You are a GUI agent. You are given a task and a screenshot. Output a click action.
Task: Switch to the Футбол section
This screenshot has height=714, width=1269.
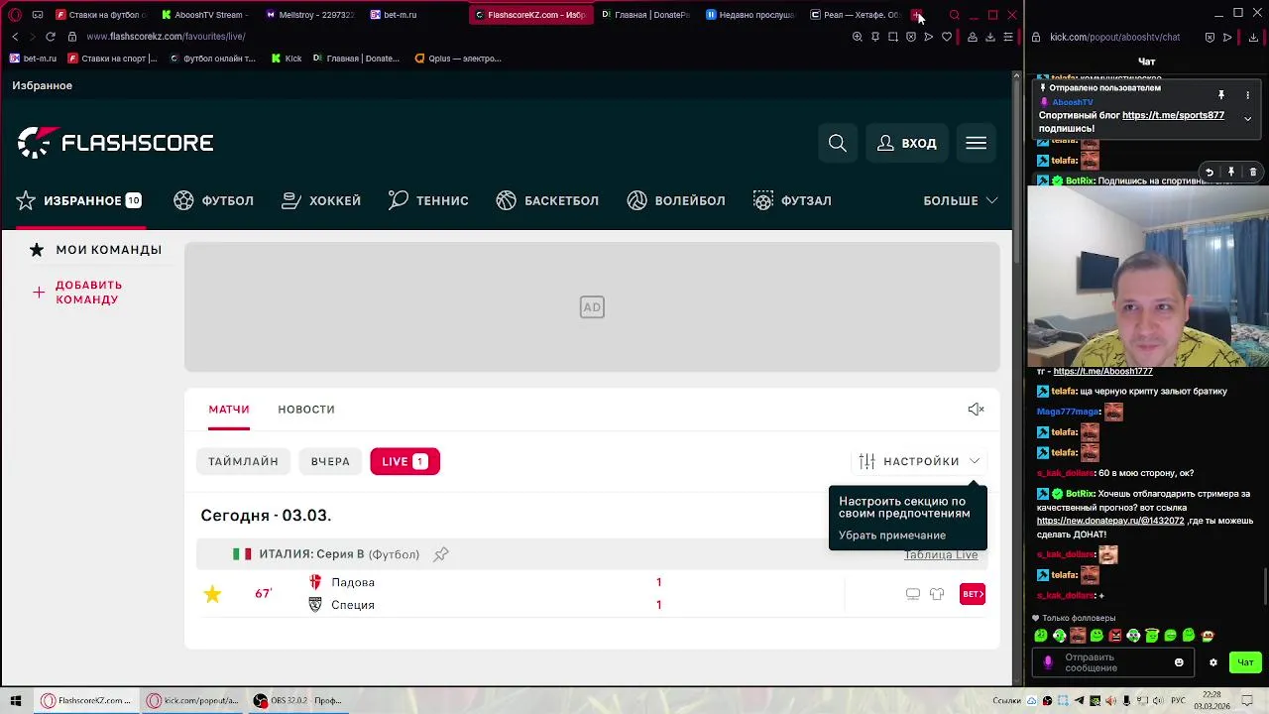tap(214, 200)
